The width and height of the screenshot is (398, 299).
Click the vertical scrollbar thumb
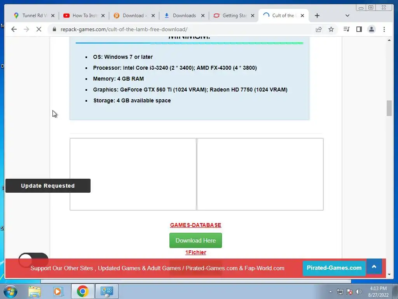(389, 108)
